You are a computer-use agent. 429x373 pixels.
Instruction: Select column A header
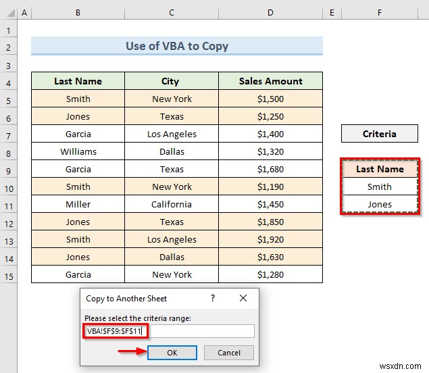pos(24,13)
